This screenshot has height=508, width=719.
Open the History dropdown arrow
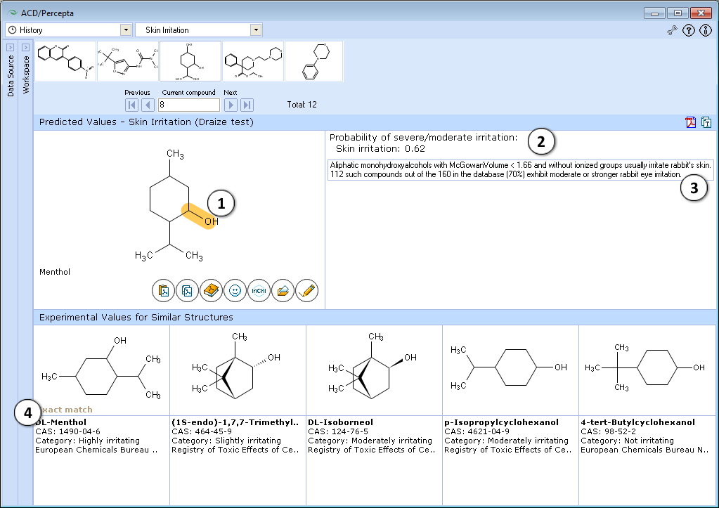126,30
